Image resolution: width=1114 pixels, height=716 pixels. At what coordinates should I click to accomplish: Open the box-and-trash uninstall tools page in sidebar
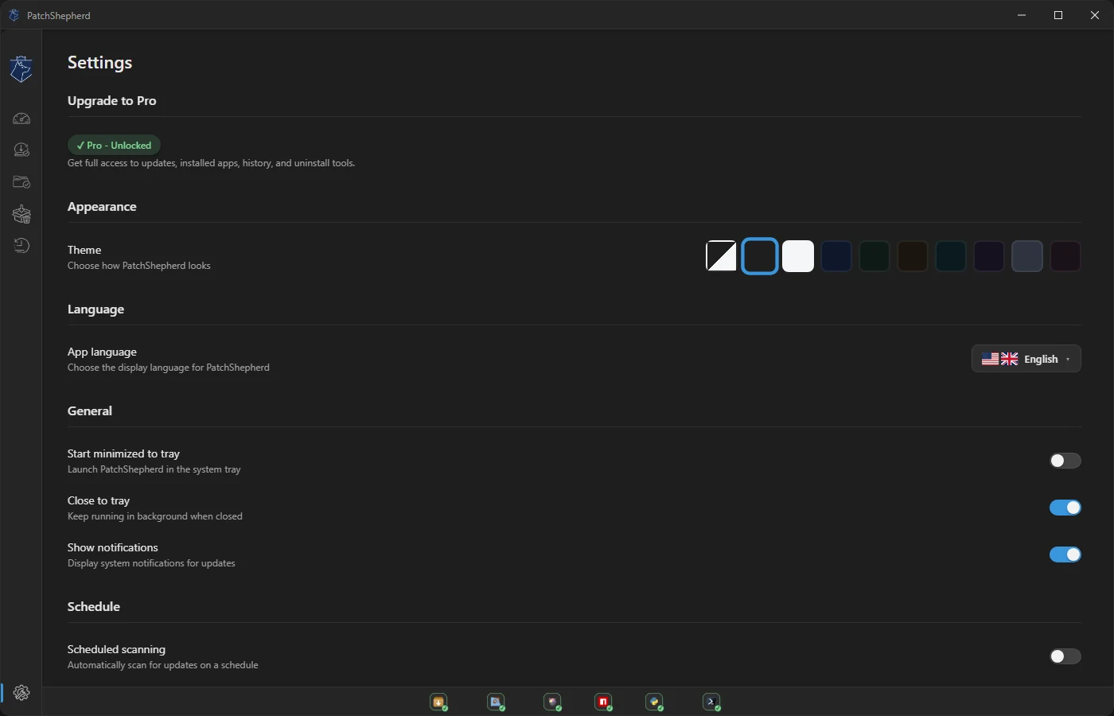[x=21, y=214]
